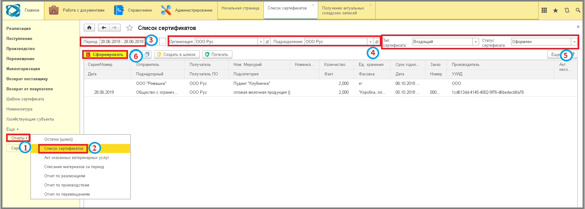The width and height of the screenshot is (585, 209).
Task: Open Хозяйствующие субъекты in sidebar
Action: pyautogui.click(x=30, y=119)
